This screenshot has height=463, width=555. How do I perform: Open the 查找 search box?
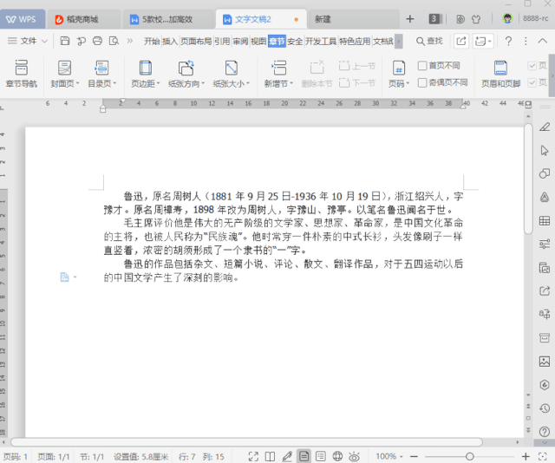pos(429,41)
